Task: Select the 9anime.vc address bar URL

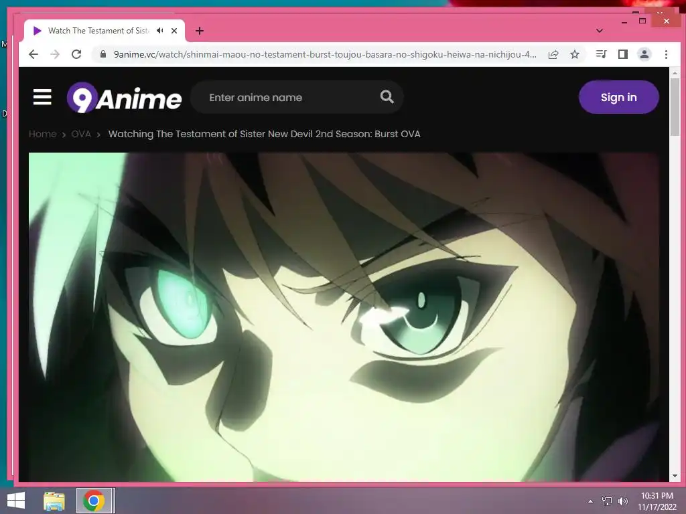Action: coord(325,54)
